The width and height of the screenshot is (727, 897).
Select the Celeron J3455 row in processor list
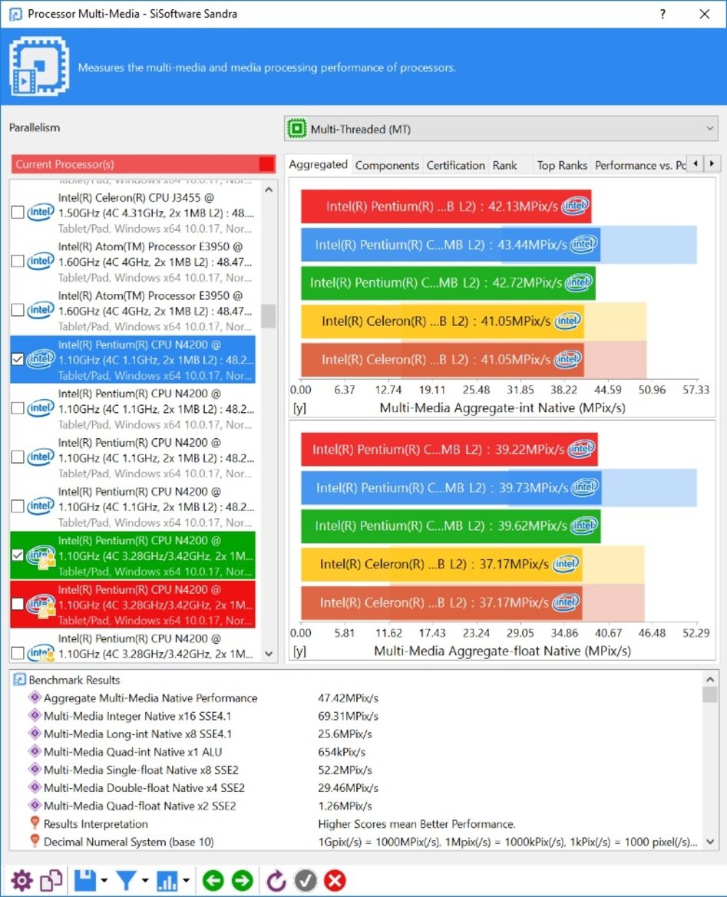133,213
